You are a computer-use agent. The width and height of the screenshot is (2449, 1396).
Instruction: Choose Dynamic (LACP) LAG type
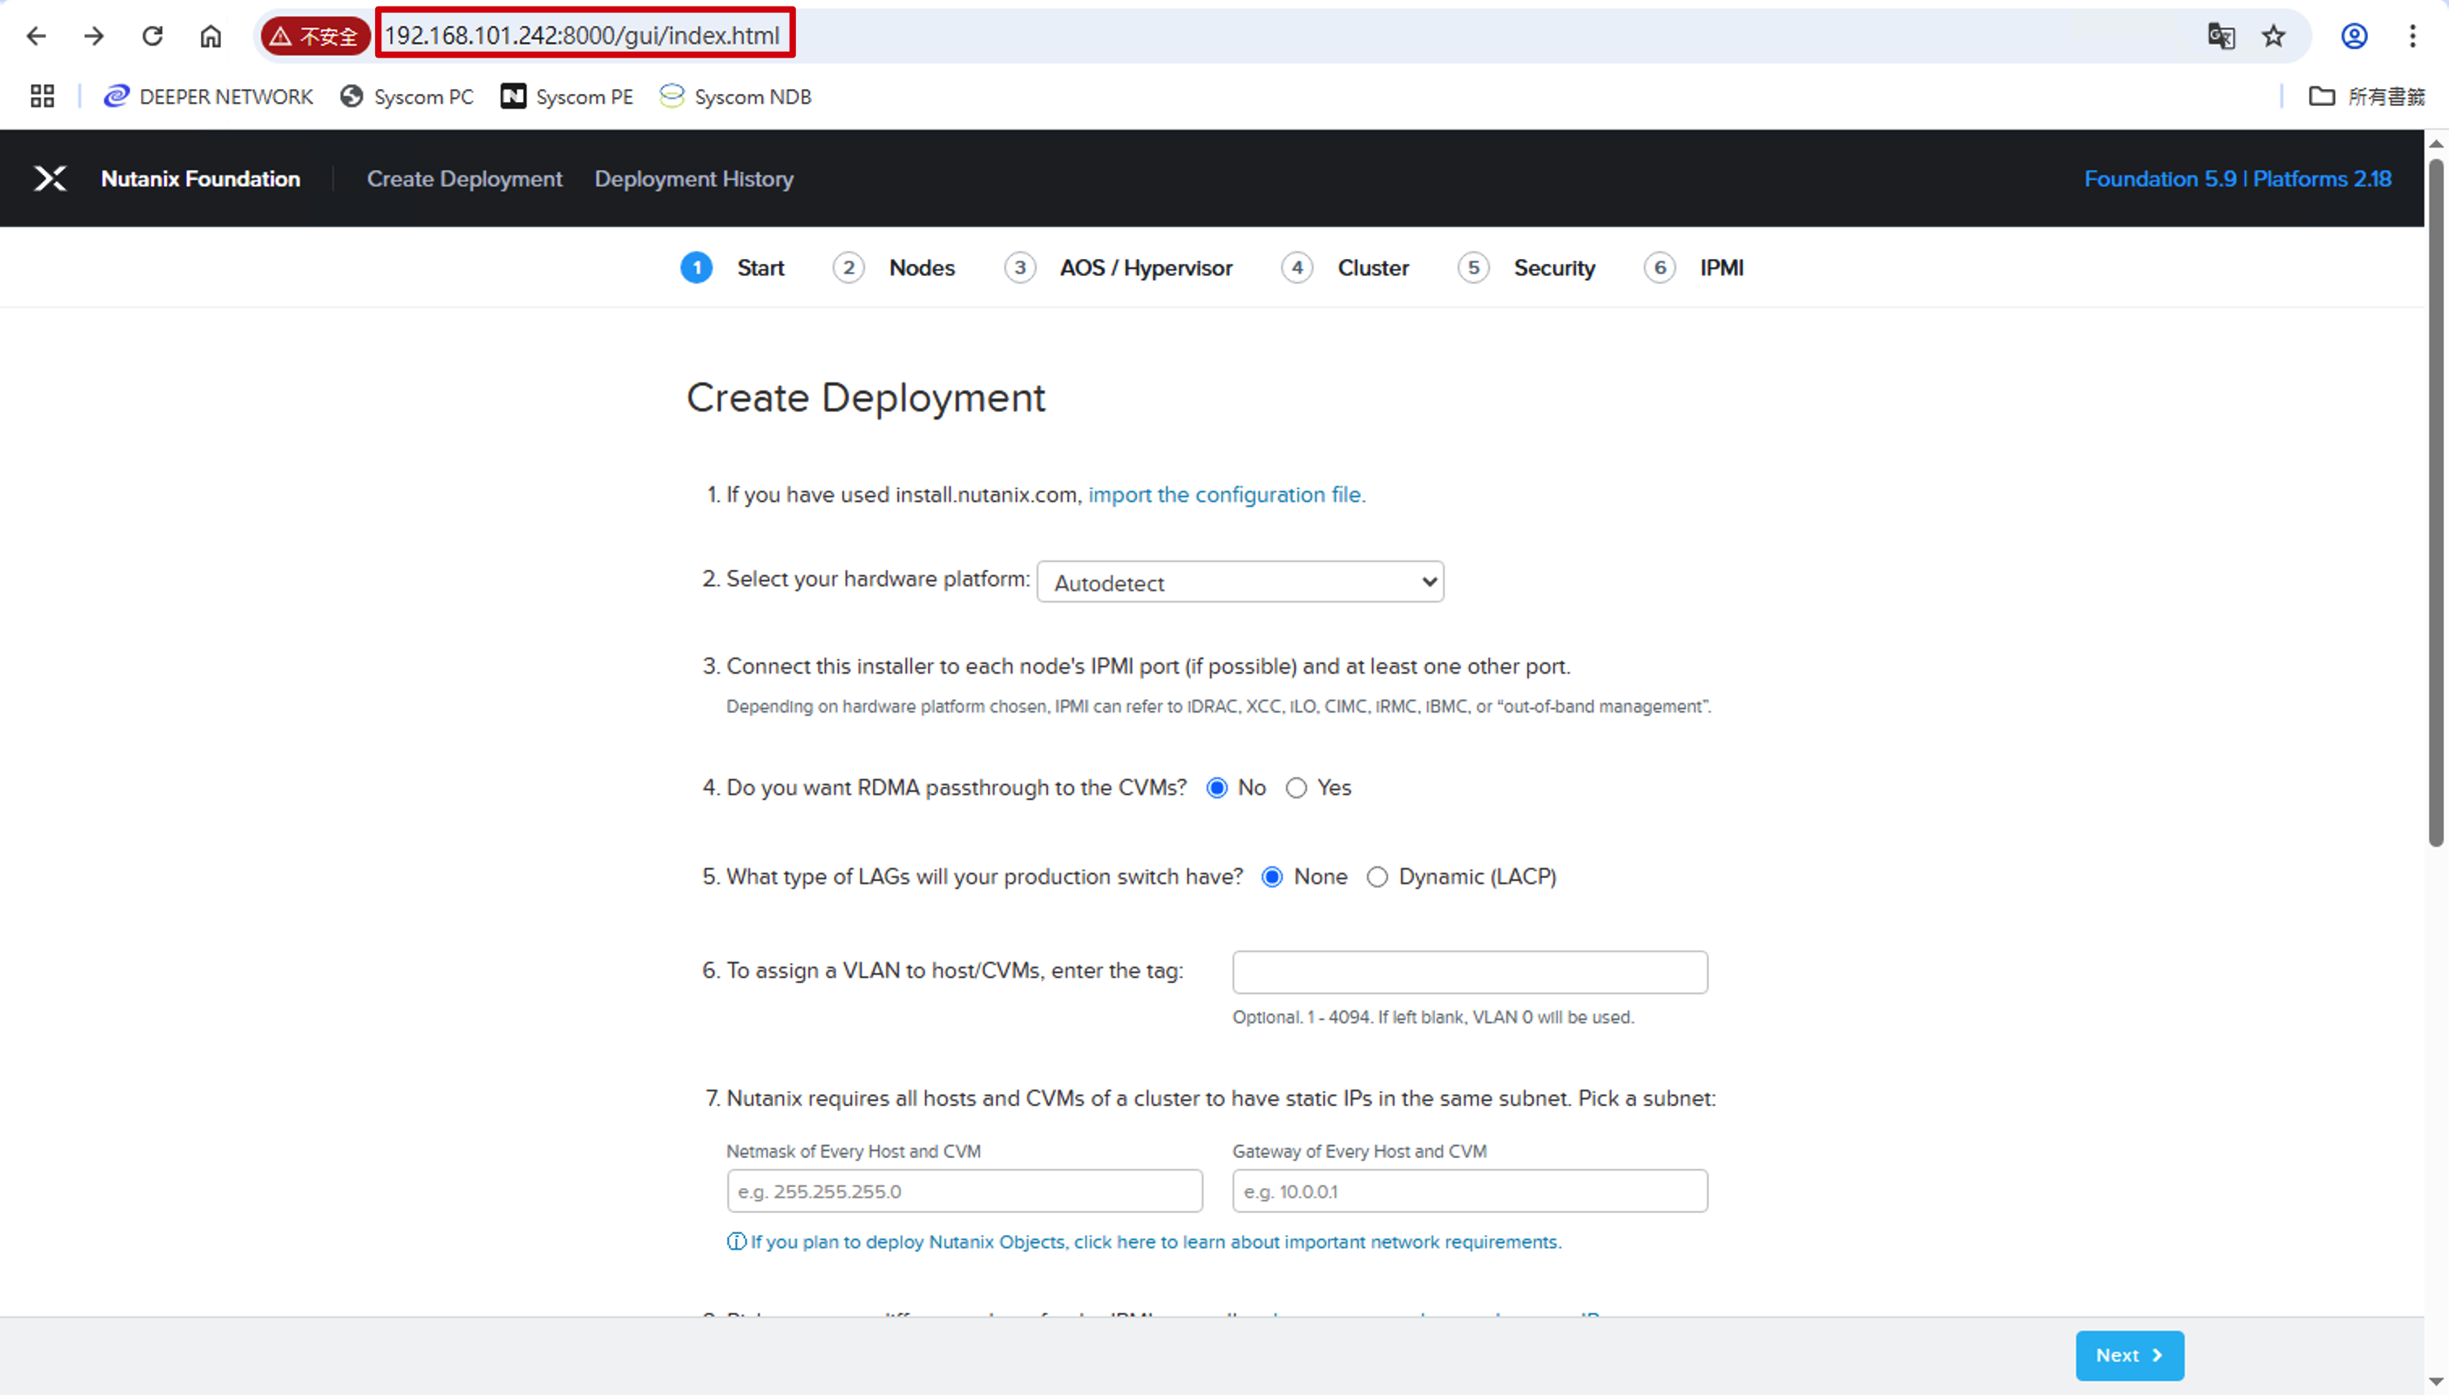click(x=1377, y=877)
